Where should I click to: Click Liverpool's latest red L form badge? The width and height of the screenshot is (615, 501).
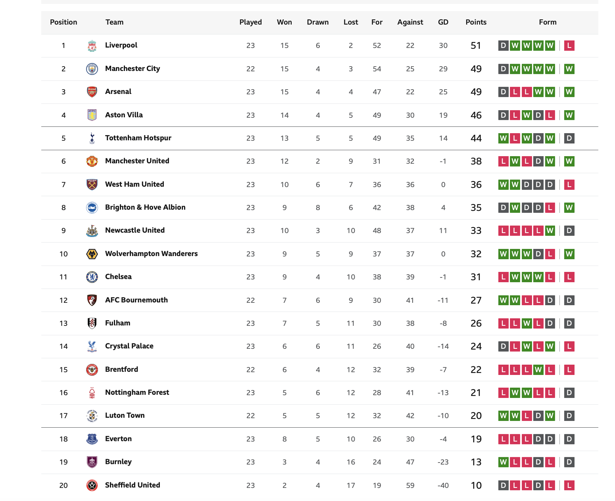point(569,46)
